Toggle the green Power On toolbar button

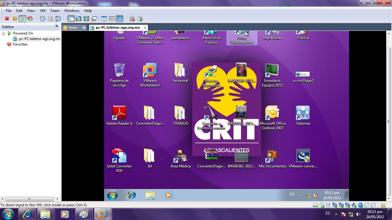22,19
